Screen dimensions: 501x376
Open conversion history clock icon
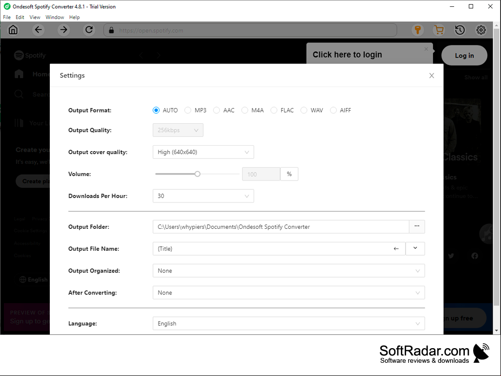460,30
